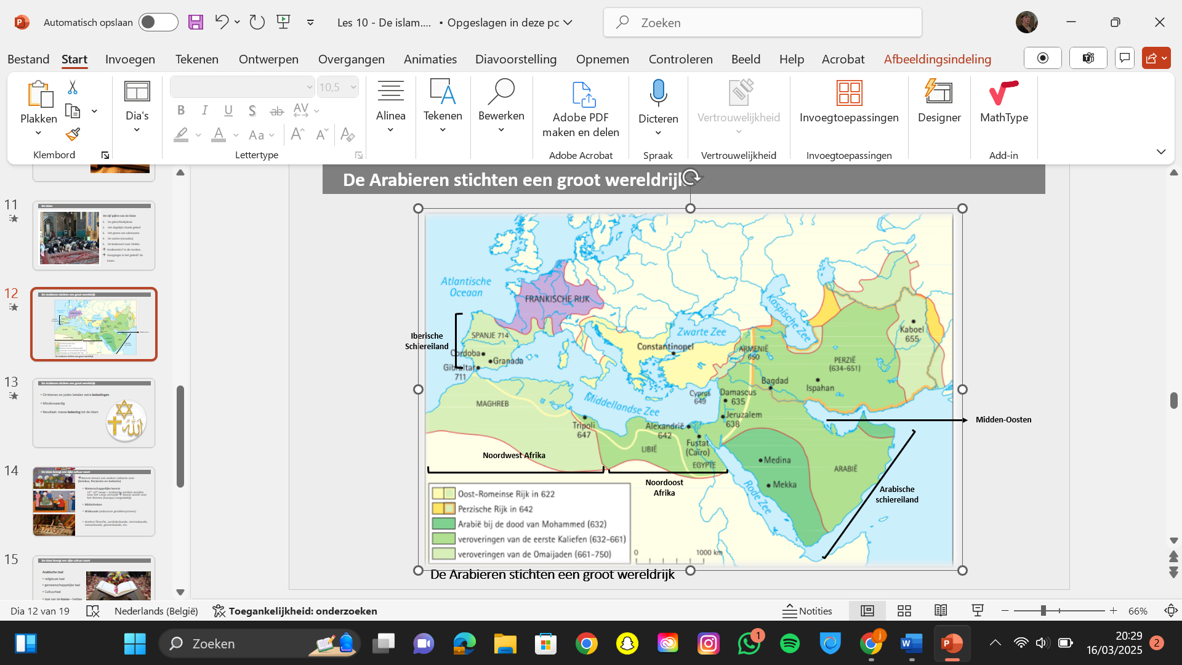
Task: Click the Share button icon
Action: pyautogui.click(x=1156, y=58)
